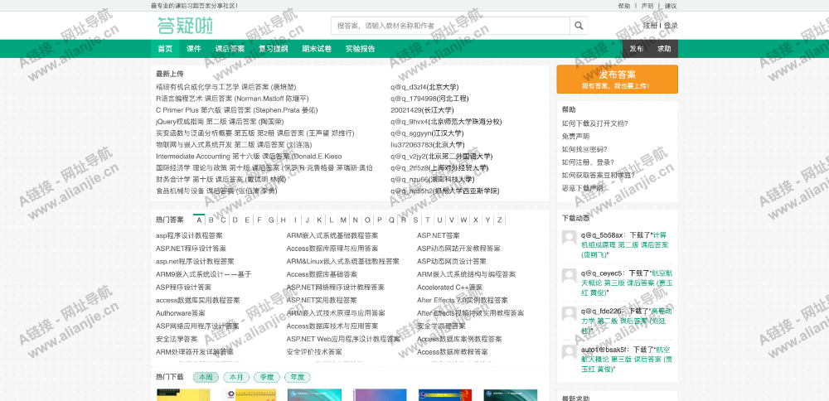Select the 本月 download filter
Screen dimensions: 829x401
(236, 377)
